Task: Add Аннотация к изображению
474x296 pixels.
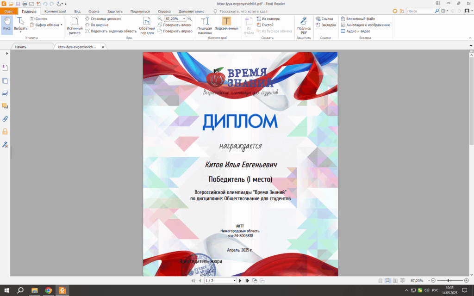Action: coord(366,25)
